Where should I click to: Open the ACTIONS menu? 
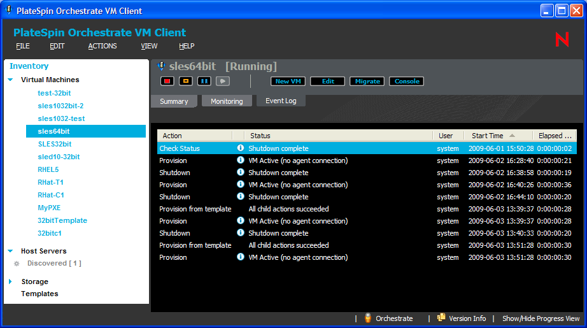103,46
